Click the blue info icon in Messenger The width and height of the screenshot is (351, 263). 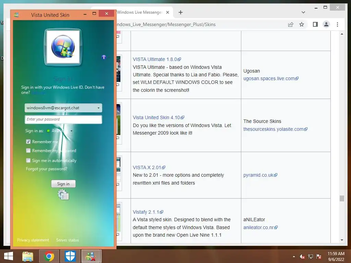[x=104, y=57]
